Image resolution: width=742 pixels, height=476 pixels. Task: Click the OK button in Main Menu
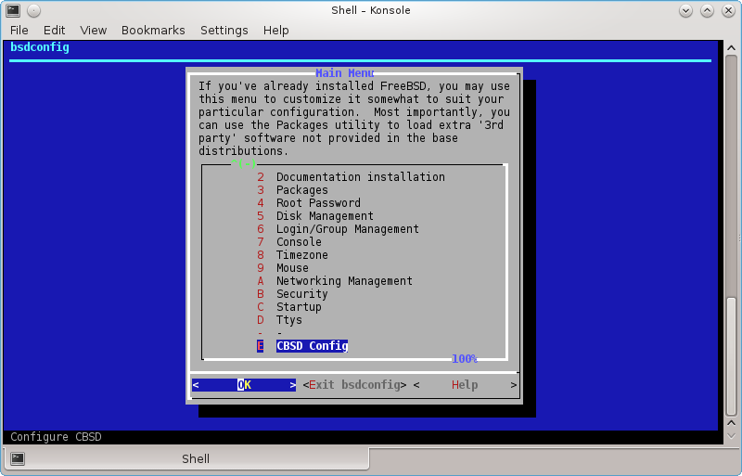[x=244, y=385]
